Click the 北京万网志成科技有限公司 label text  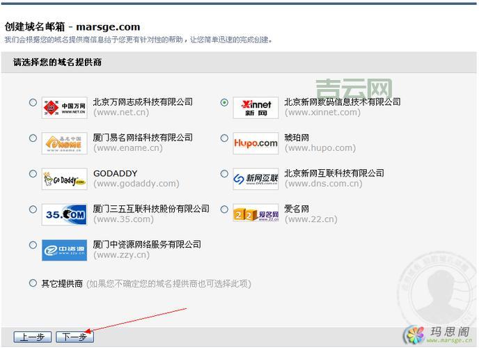click(143, 102)
